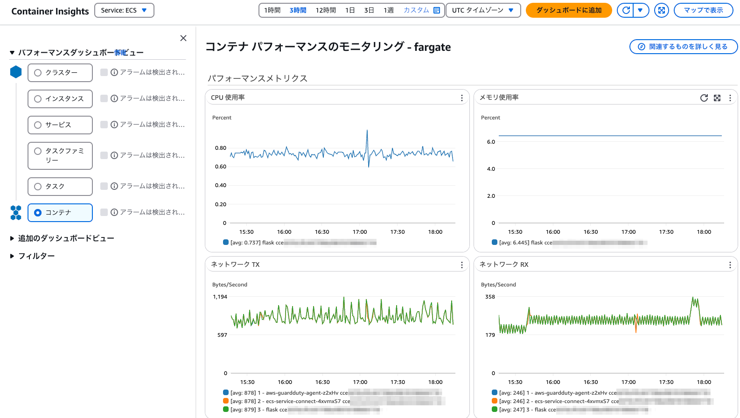Expand the フィルター section
Screen dimensions: 740x418
point(12,256)
